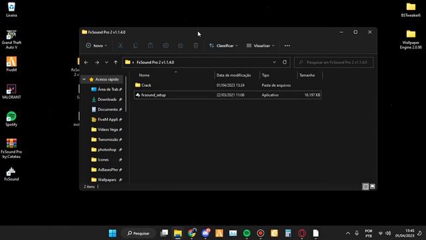426x240 pixels.
Task: Open FiveM Appli folder in sidebar
Action: point(106,119)
